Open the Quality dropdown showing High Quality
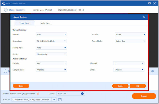 [x=51, y=54]
